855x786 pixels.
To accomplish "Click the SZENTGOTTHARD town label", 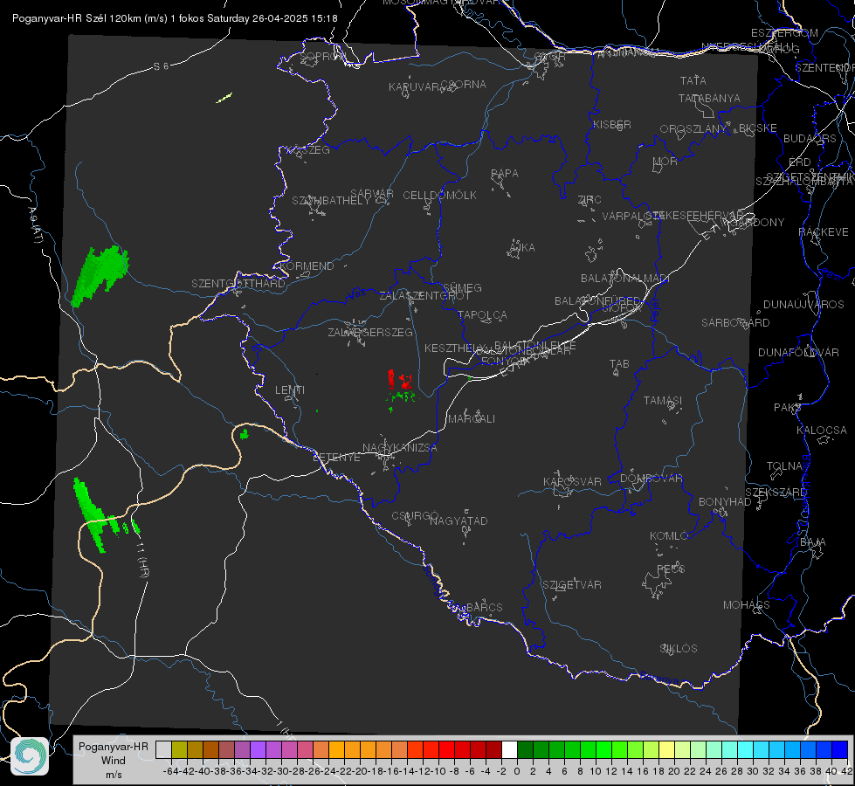I will (x=238, y=284).
